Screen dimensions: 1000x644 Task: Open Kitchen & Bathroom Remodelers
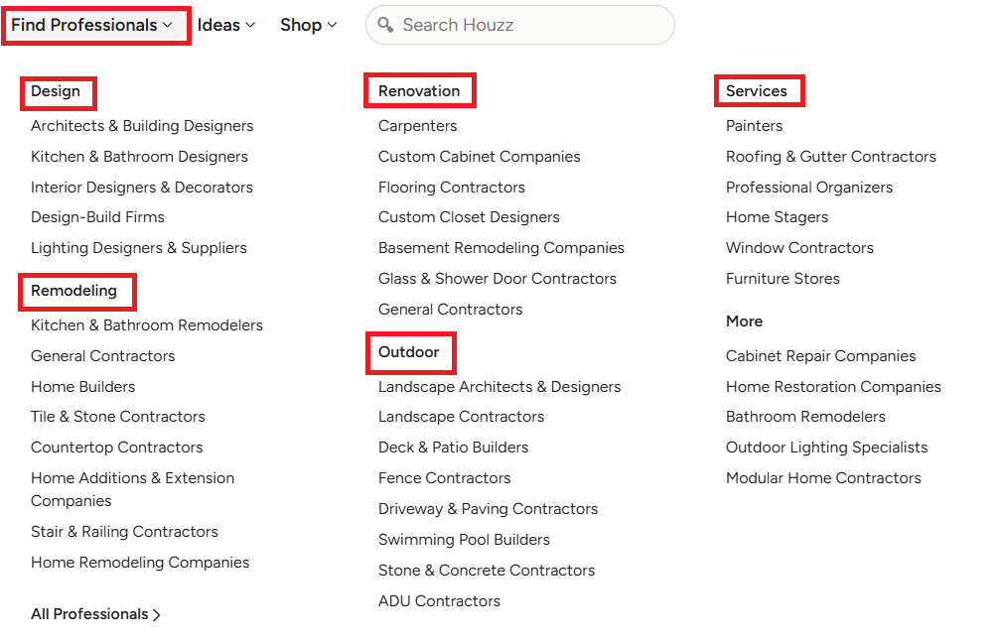146,324
